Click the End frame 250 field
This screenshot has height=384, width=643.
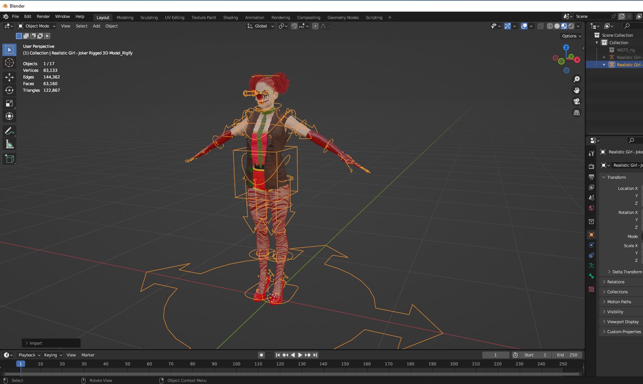click(567, 355)
